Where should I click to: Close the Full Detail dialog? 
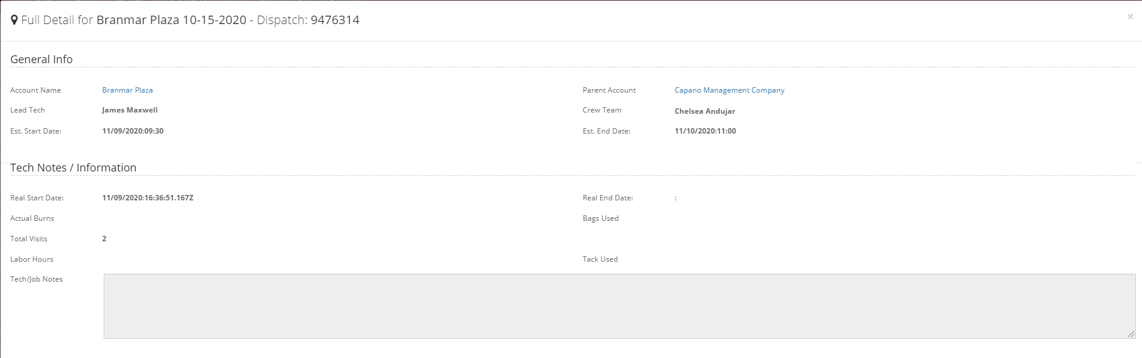point(1130,17)
